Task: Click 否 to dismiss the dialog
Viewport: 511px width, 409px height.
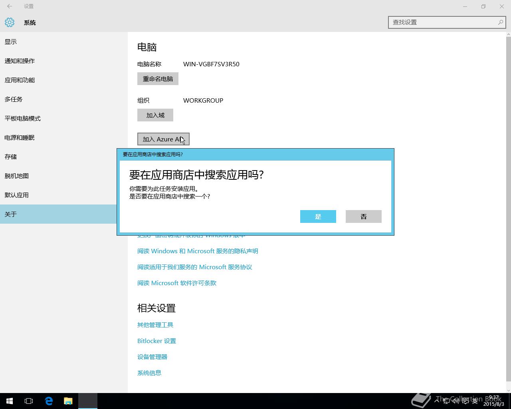Action: tap(364, 216)
